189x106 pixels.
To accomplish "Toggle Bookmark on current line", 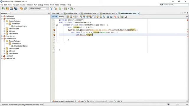I will [104, 17].
